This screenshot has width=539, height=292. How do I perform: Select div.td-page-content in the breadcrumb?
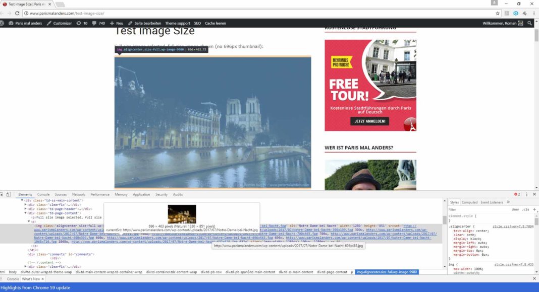point(332,272)
